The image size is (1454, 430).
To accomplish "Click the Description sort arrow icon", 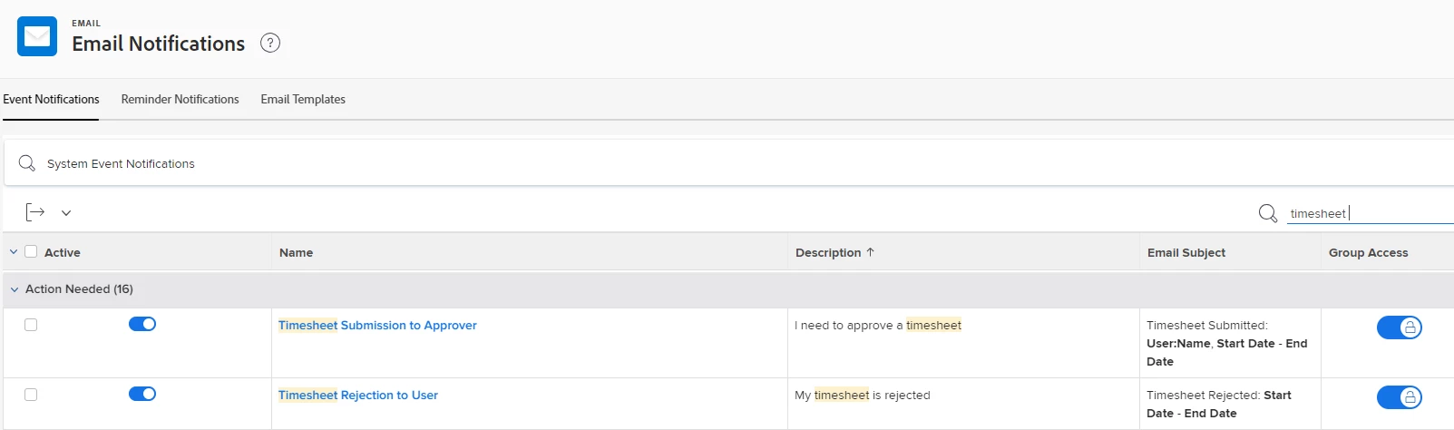I will point(871,252).
